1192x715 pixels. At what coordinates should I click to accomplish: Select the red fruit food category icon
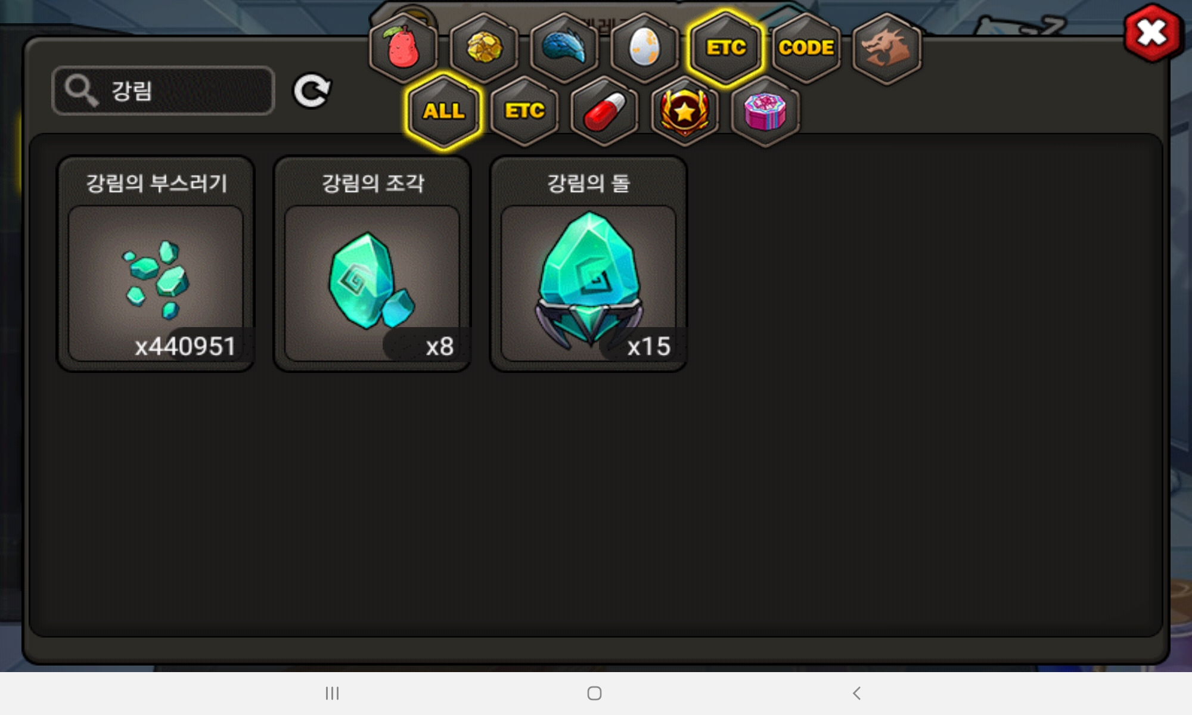click(x=403, y=48)
